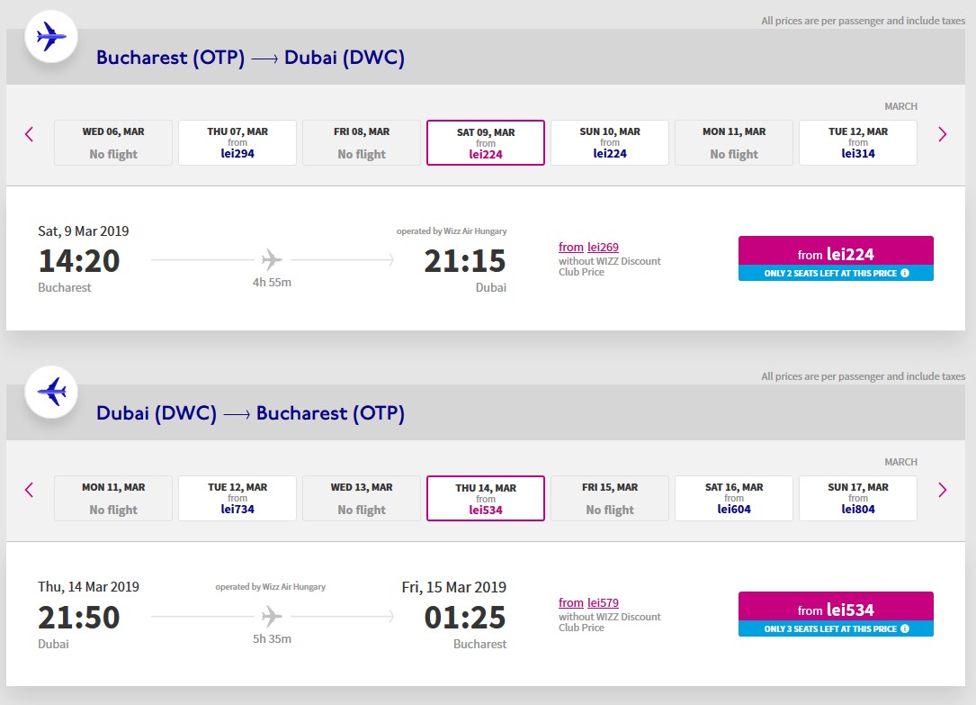This screenshot has height=705, width=976.
Task: Open the from lei579 non-discount price link
Action: click(588, 603)
